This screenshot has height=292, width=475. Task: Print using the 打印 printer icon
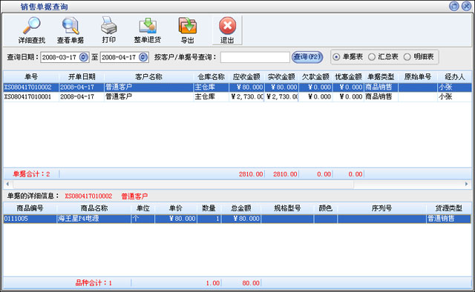click(x=109, y=30)
